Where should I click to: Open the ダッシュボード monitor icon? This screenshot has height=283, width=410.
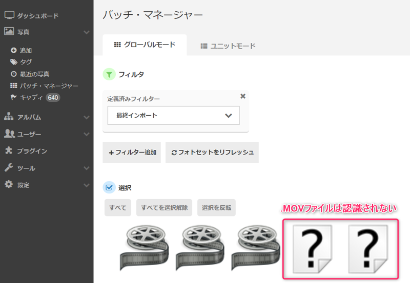click(9, 15)
